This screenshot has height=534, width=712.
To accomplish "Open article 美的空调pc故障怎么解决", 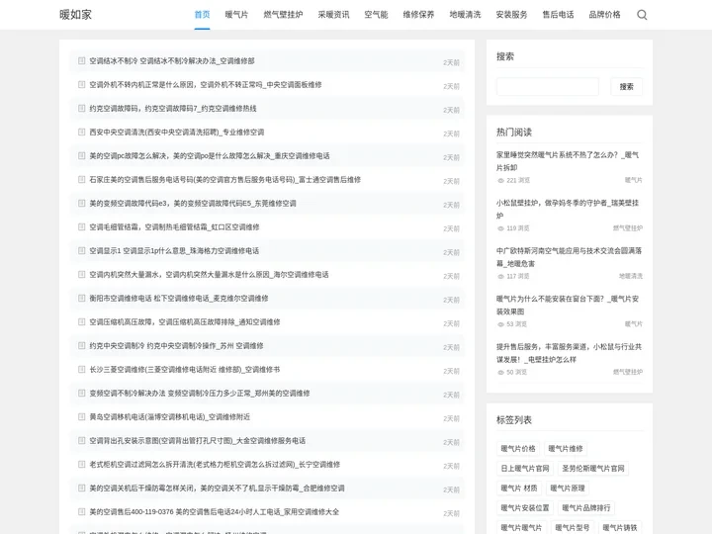I will [210, 156].
